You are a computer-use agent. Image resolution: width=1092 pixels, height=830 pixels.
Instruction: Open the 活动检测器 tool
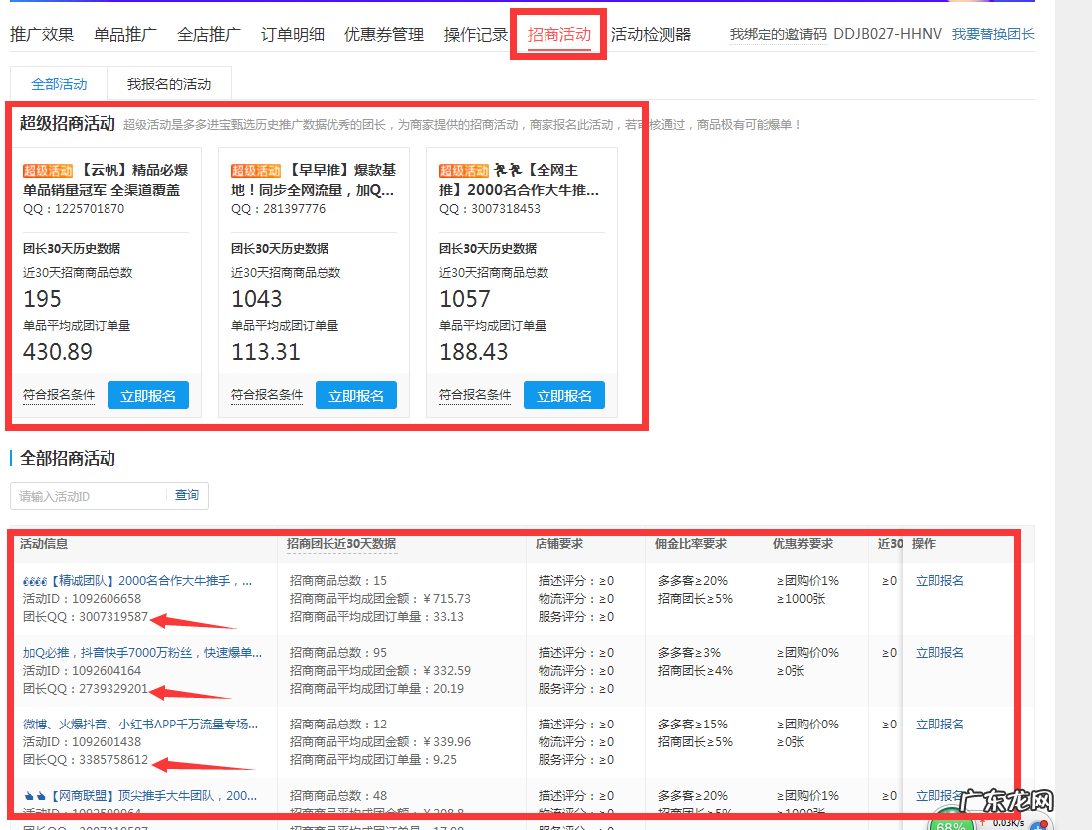tap(653, 33)
